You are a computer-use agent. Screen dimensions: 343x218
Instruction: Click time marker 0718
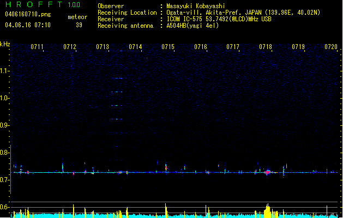(266, 47)
